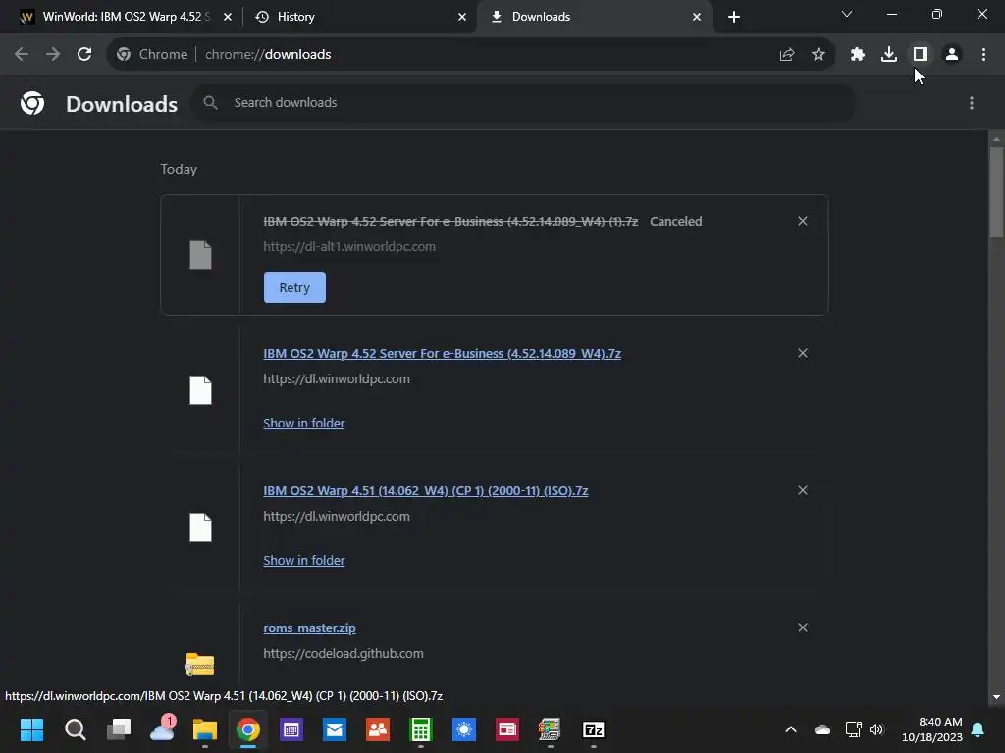
Task: Open the Downloads page more actions menu
Action: [972, 103]
